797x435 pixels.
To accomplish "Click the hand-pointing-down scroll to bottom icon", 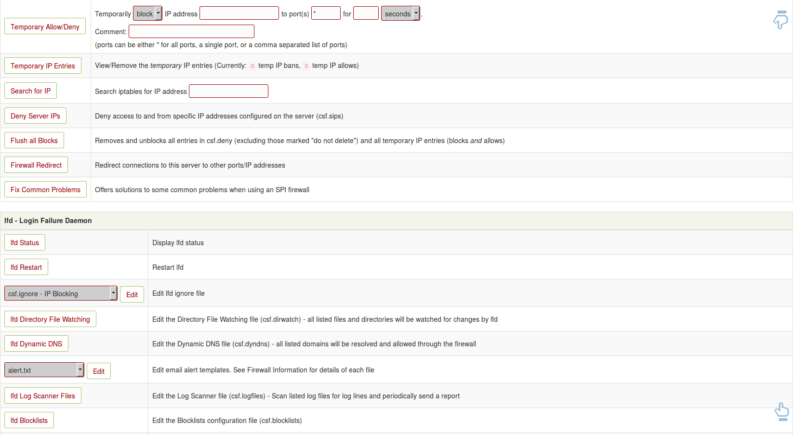I will pos(780,20).
